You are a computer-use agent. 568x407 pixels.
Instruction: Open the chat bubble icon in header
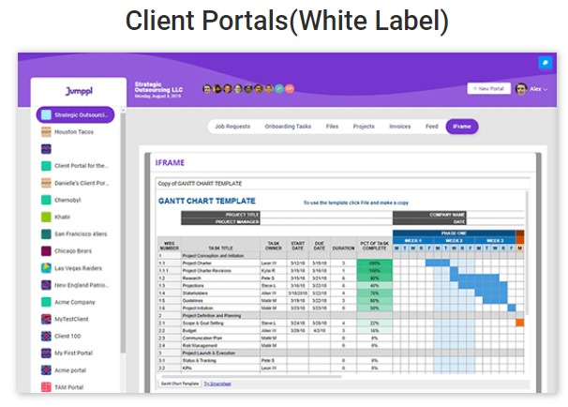[x=545, y=63]
